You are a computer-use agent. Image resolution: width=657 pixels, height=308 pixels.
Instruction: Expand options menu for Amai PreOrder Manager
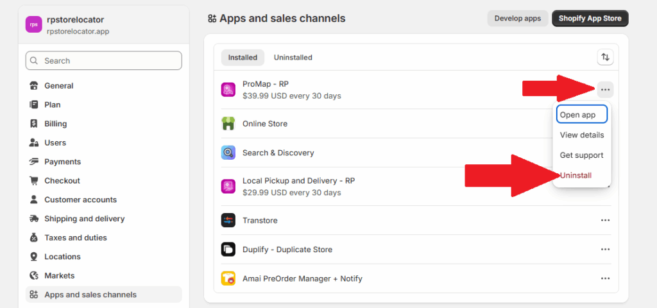[x=605, y=278]
